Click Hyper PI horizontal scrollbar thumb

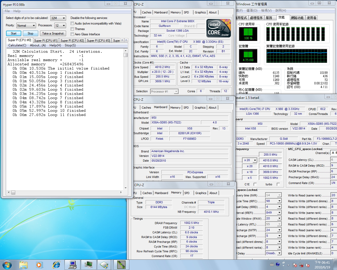(x=13, y=192)
